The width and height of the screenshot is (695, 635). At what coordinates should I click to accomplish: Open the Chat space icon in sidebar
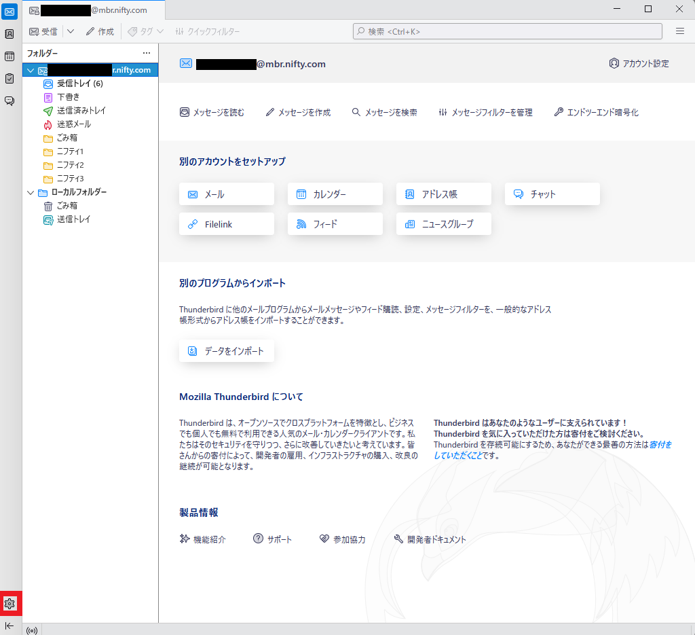coord(10,101)
